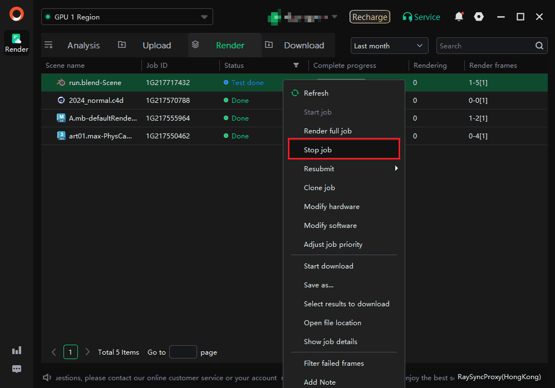Click the speaker announcement icon
The width and height of the screenshot is (555, 388).
click(47, 377)
